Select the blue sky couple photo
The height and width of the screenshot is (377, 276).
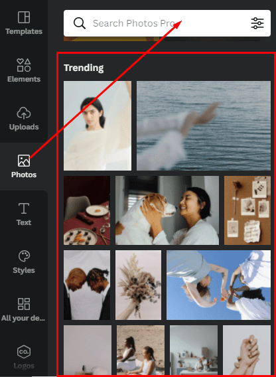[218, 285]
